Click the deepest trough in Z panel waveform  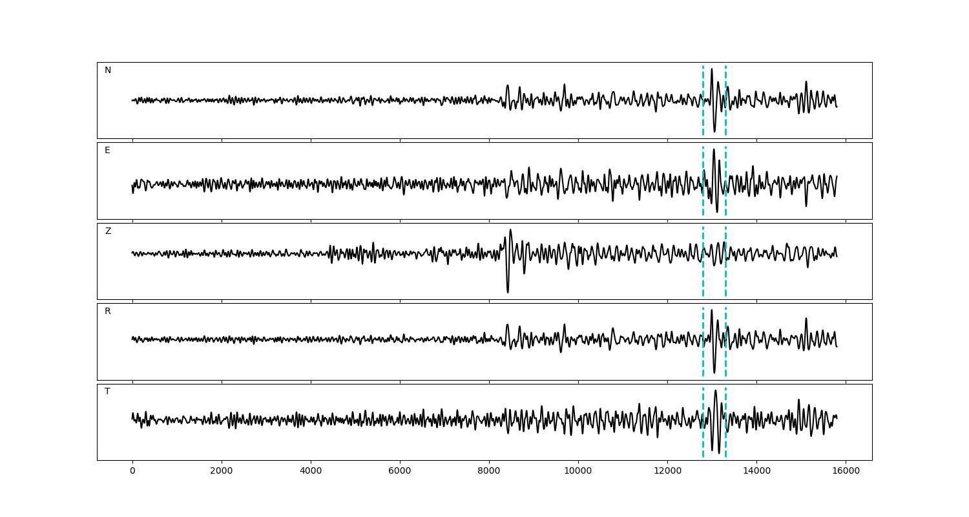[508, 292]
